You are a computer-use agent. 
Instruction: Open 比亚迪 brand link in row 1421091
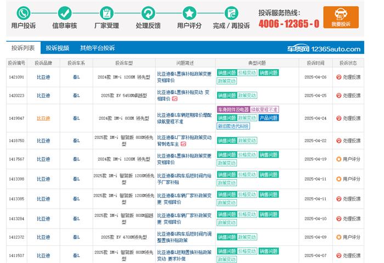pos(43,77)
